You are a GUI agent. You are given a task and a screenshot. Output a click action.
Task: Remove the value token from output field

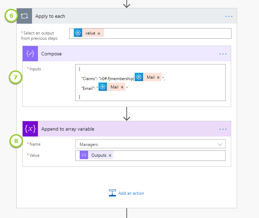coord(99,33)
